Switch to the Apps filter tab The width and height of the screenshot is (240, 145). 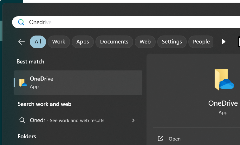click(83, 42)
